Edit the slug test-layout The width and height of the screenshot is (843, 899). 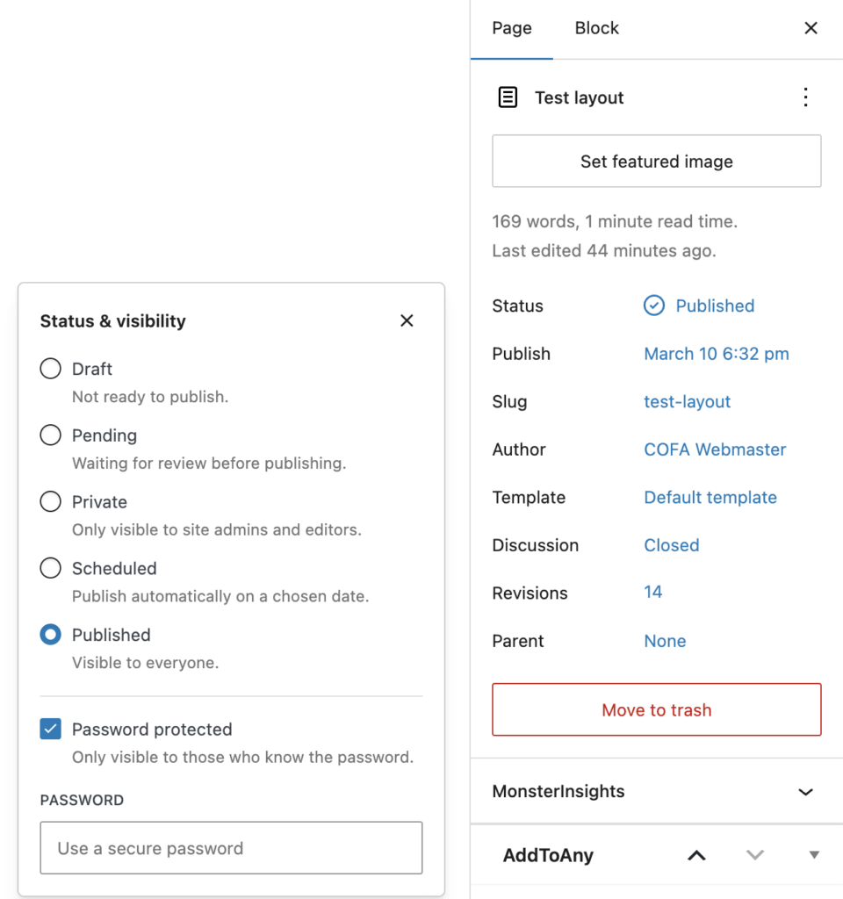pyautogui.click(x=688, y=401)
